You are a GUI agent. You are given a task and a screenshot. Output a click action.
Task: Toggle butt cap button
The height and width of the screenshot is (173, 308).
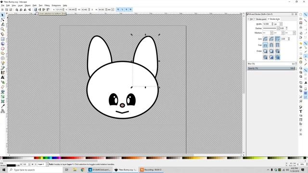coord(265,45)
